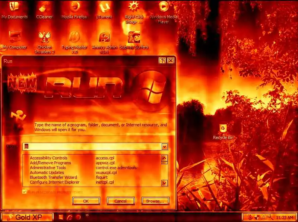The height and width of the screenshot is (222, 298).
Task: Click the Chicken Invaders 2 icon
Action: [44, 42]
